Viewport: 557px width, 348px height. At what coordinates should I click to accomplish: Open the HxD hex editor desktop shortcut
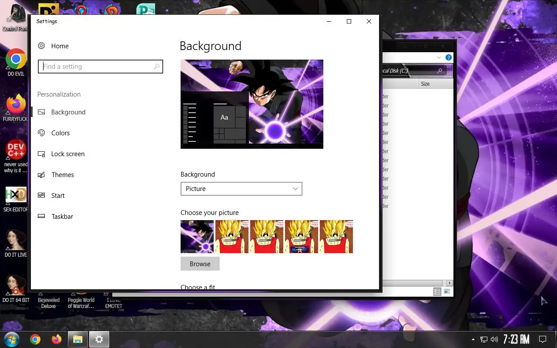click(16, 199)
